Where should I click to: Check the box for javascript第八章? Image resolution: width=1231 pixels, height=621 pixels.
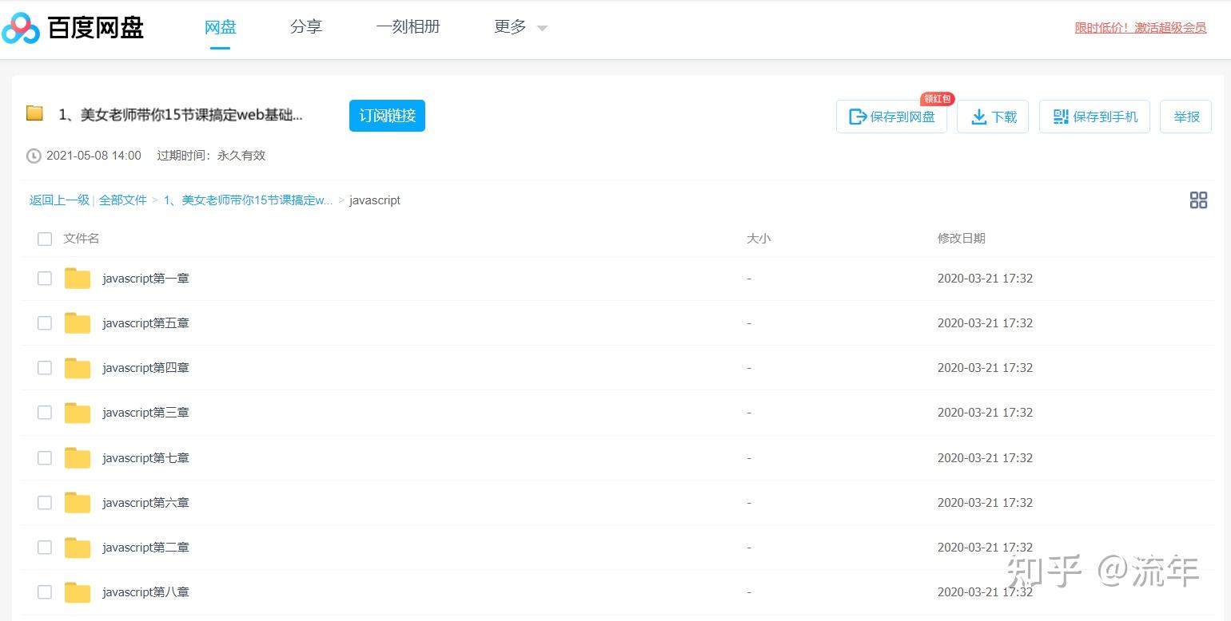pos(45,592)
